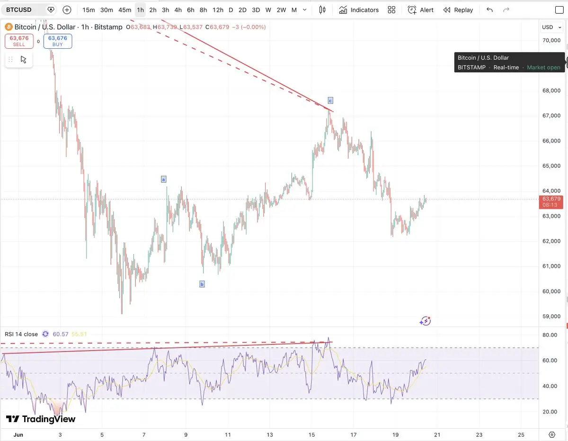
Task: Select the 2W interval
Action: tap(281, 10)
